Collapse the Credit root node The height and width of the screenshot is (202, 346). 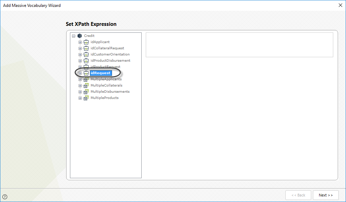pos(74,36)
